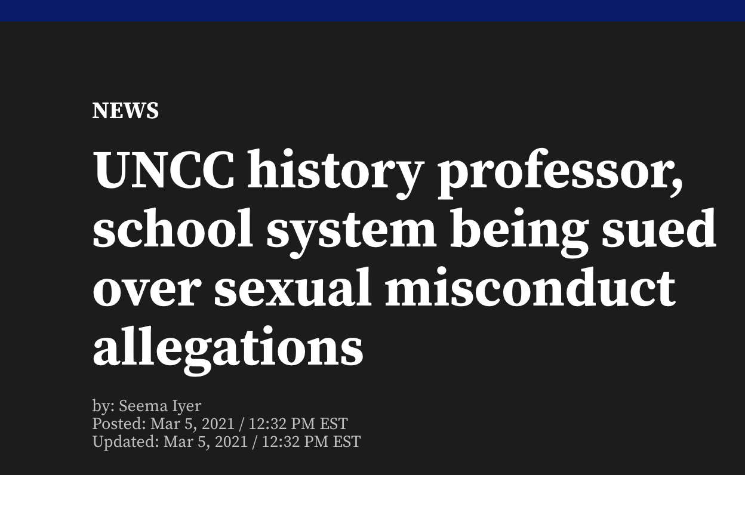Click the word "misconduct" in headline
Viewport: 745px width, 506px height.
coord(529,288)
